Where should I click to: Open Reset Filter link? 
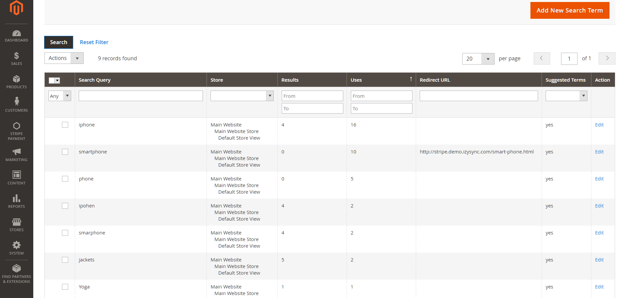(94, 42)
